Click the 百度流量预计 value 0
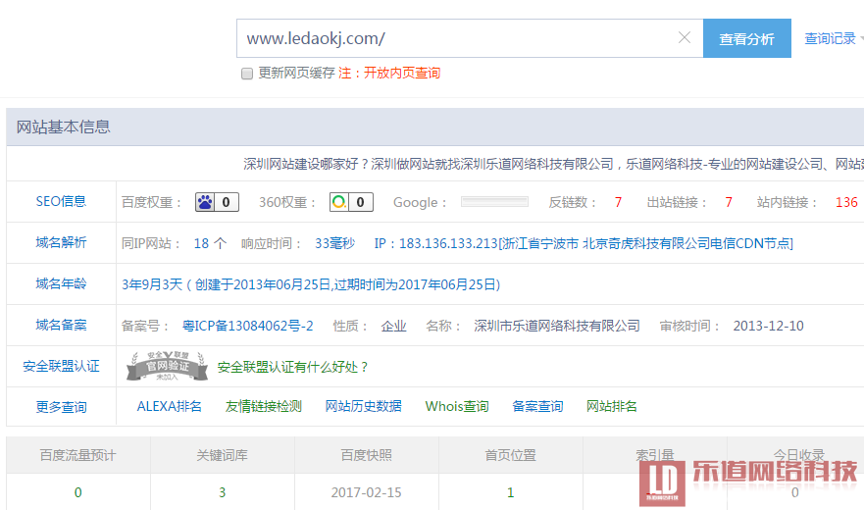The height and width of the screenshot is (510, 864). point(78,492)
